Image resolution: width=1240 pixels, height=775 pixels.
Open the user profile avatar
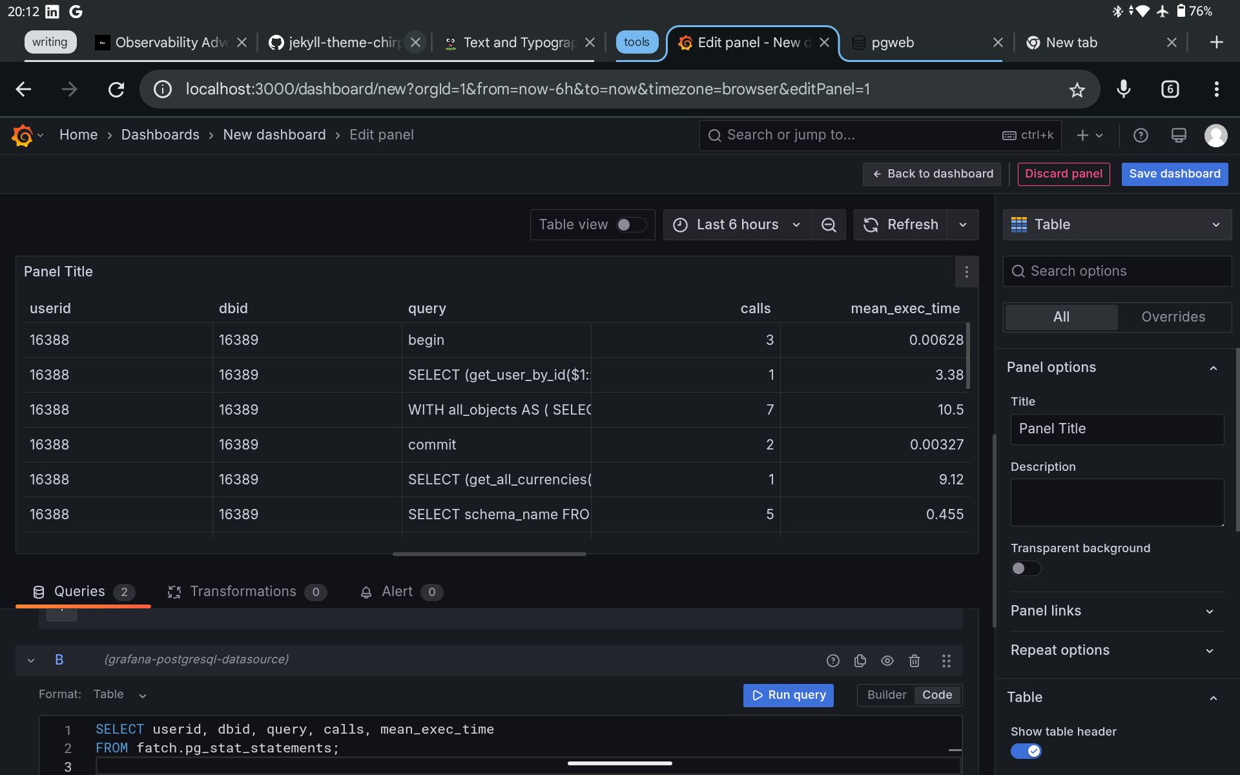(1216, 135)
